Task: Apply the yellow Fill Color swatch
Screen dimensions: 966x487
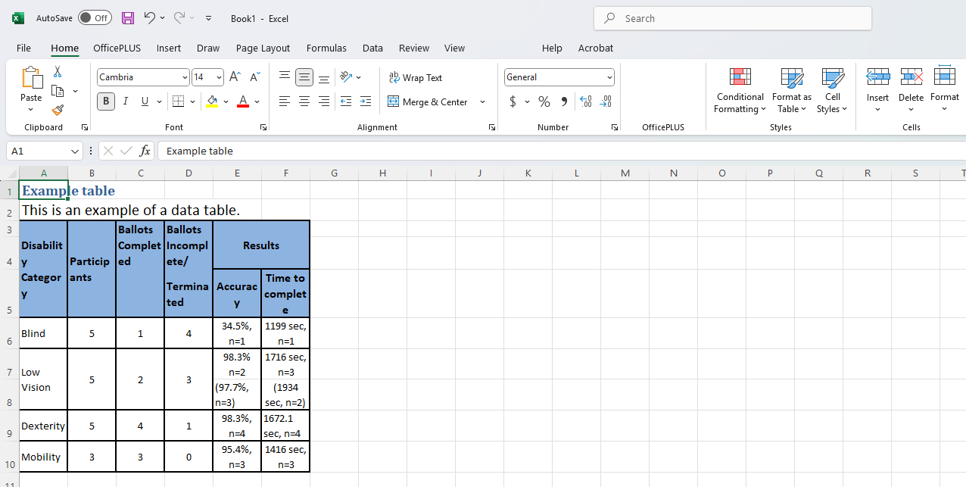Action: [212, 101]
